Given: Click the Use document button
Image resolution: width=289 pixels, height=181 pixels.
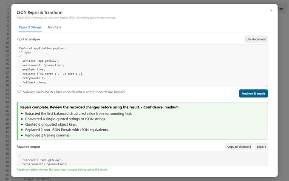Looking at the screenshot, I should (256, 39).
